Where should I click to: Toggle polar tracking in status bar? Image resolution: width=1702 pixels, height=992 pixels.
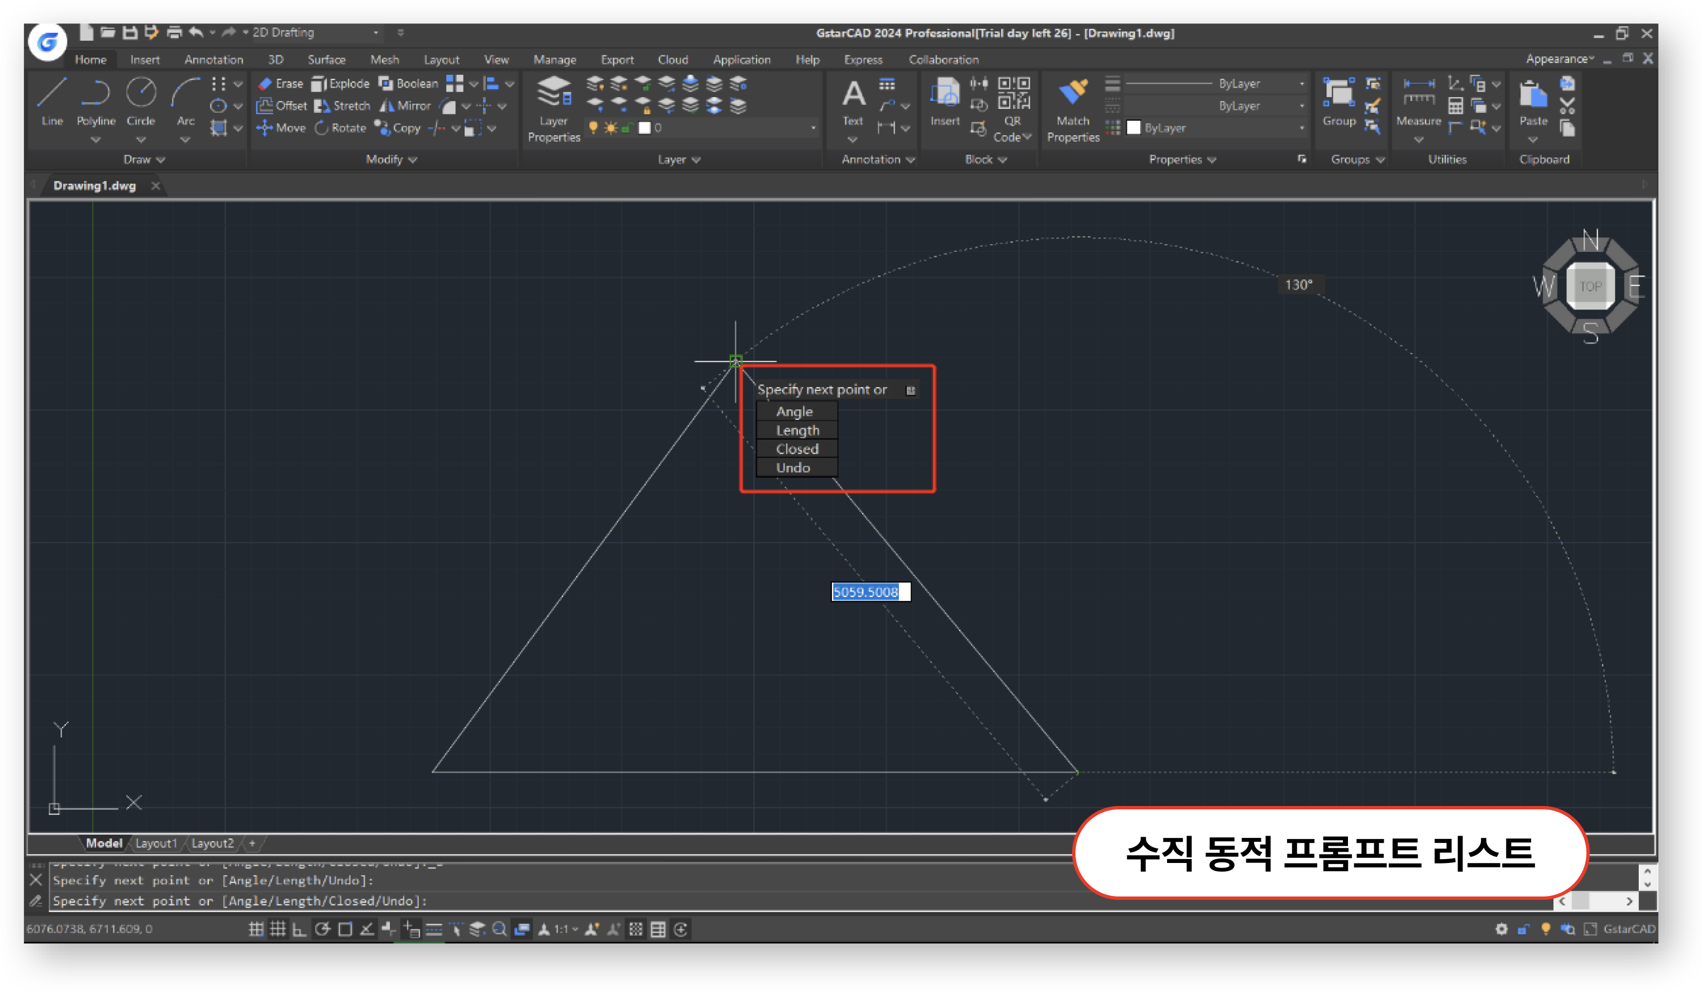(x=322, y=929)
